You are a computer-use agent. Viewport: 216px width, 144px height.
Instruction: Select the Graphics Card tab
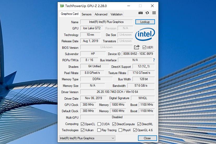[70, 14]
